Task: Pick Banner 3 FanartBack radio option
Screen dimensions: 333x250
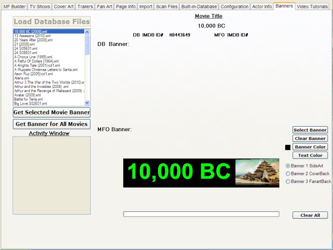Action: 288,182
